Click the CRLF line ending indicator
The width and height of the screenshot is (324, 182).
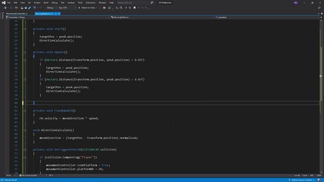(319, 175)
